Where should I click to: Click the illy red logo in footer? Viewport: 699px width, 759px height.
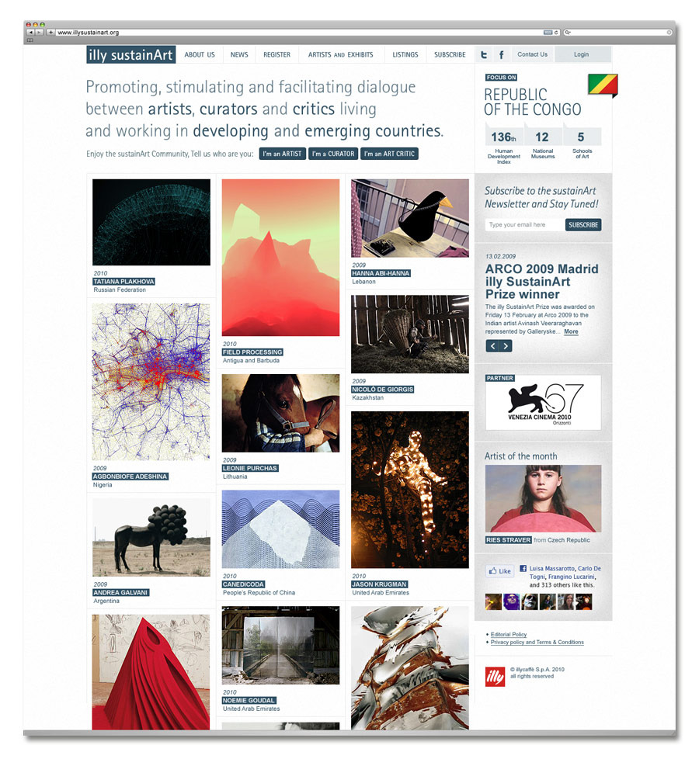(495, 676)
